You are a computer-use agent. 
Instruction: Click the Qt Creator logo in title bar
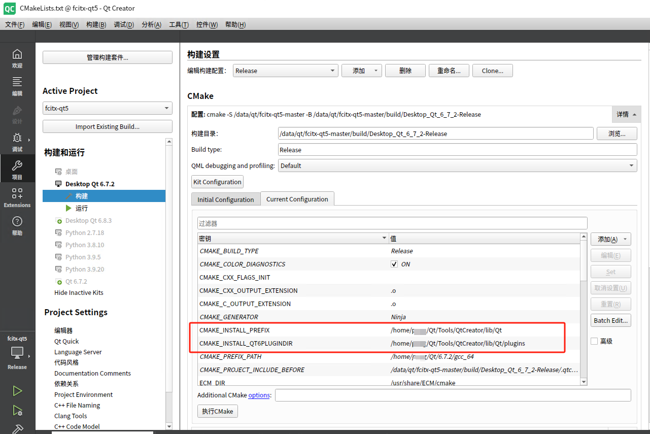click(9, 8)
